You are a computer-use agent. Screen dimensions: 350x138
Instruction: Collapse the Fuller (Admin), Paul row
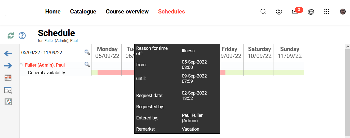pos(21,65)
